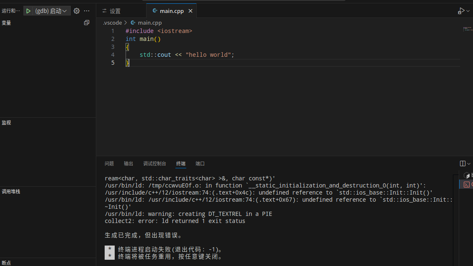The image size is (473, 266).
Task: Click the "collect2: error: ld returned 1 exit status" line
Action: [175, 221]
